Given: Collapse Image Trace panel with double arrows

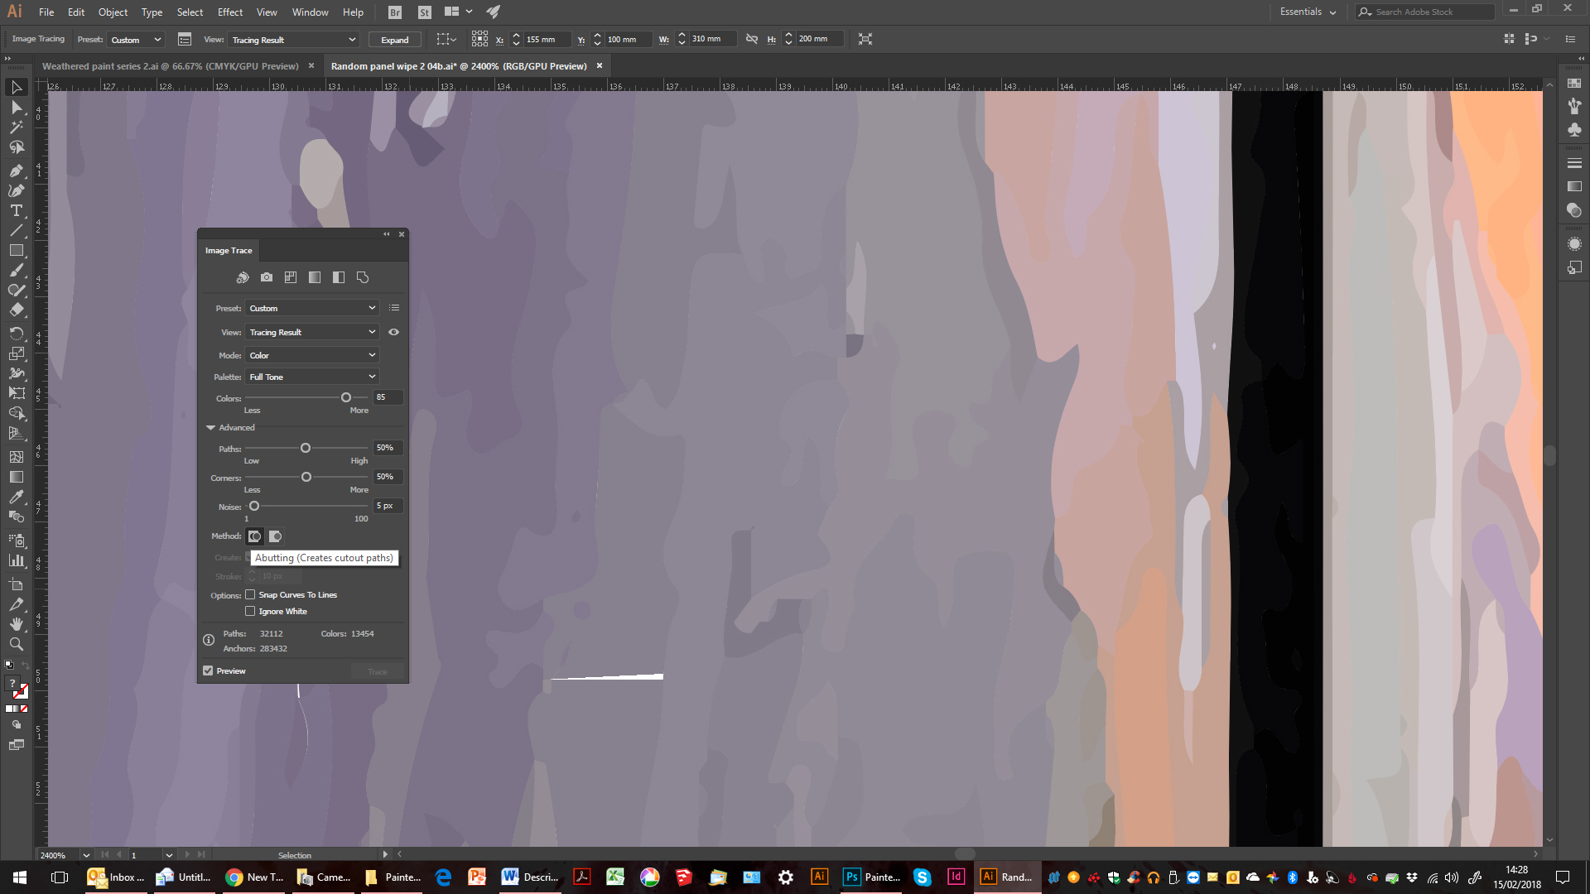Looking at the screenshot, I should pyautogui.click(x=387, y=234).
